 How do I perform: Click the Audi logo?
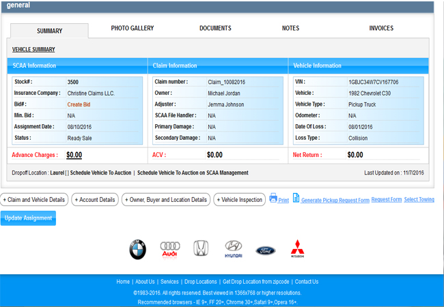pyautogui.click(x=169, y=250)
